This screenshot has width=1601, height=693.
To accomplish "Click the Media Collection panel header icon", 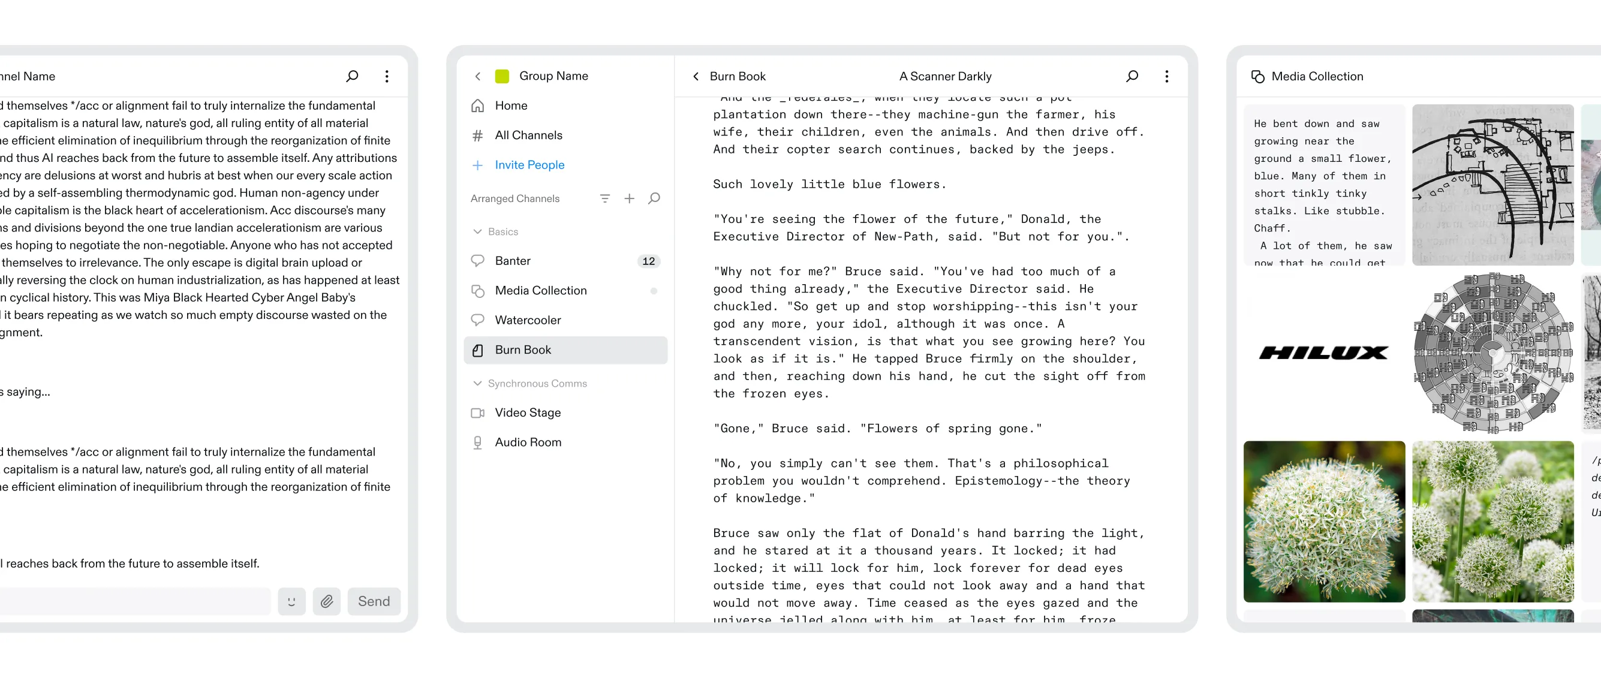I will [x=1257, y=76].
